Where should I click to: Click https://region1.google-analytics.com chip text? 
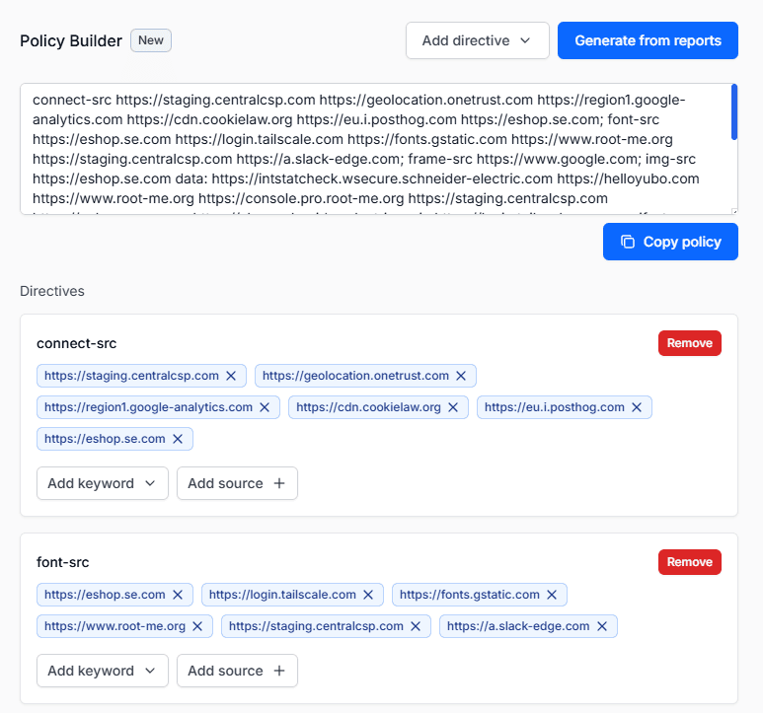[148, 407]
